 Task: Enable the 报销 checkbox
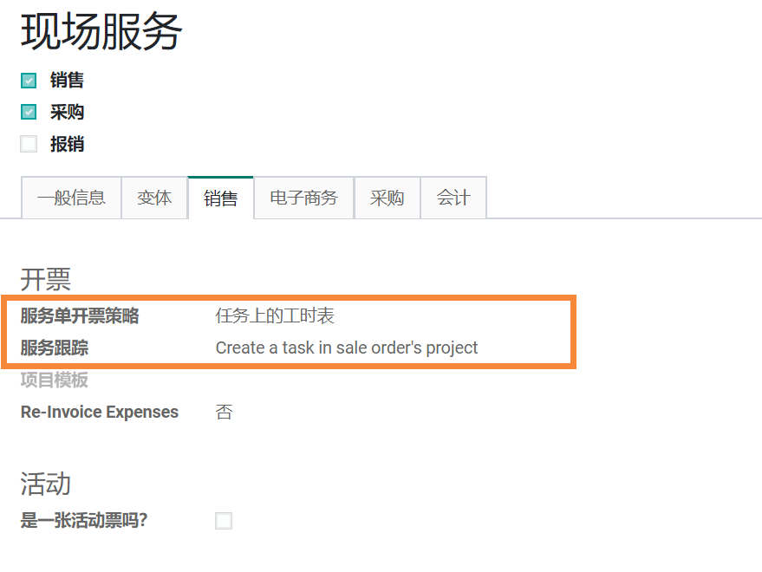(x=29, y=144)
